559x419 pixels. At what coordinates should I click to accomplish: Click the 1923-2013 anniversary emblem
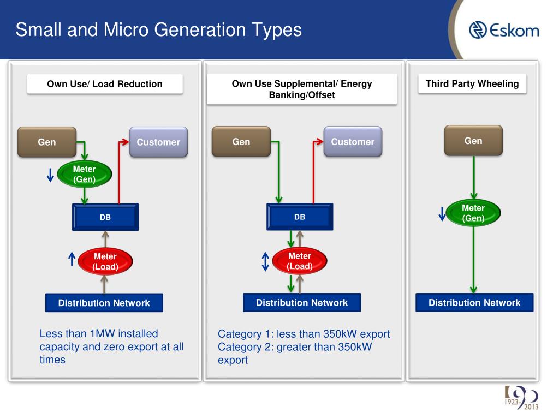coord(521,397)
